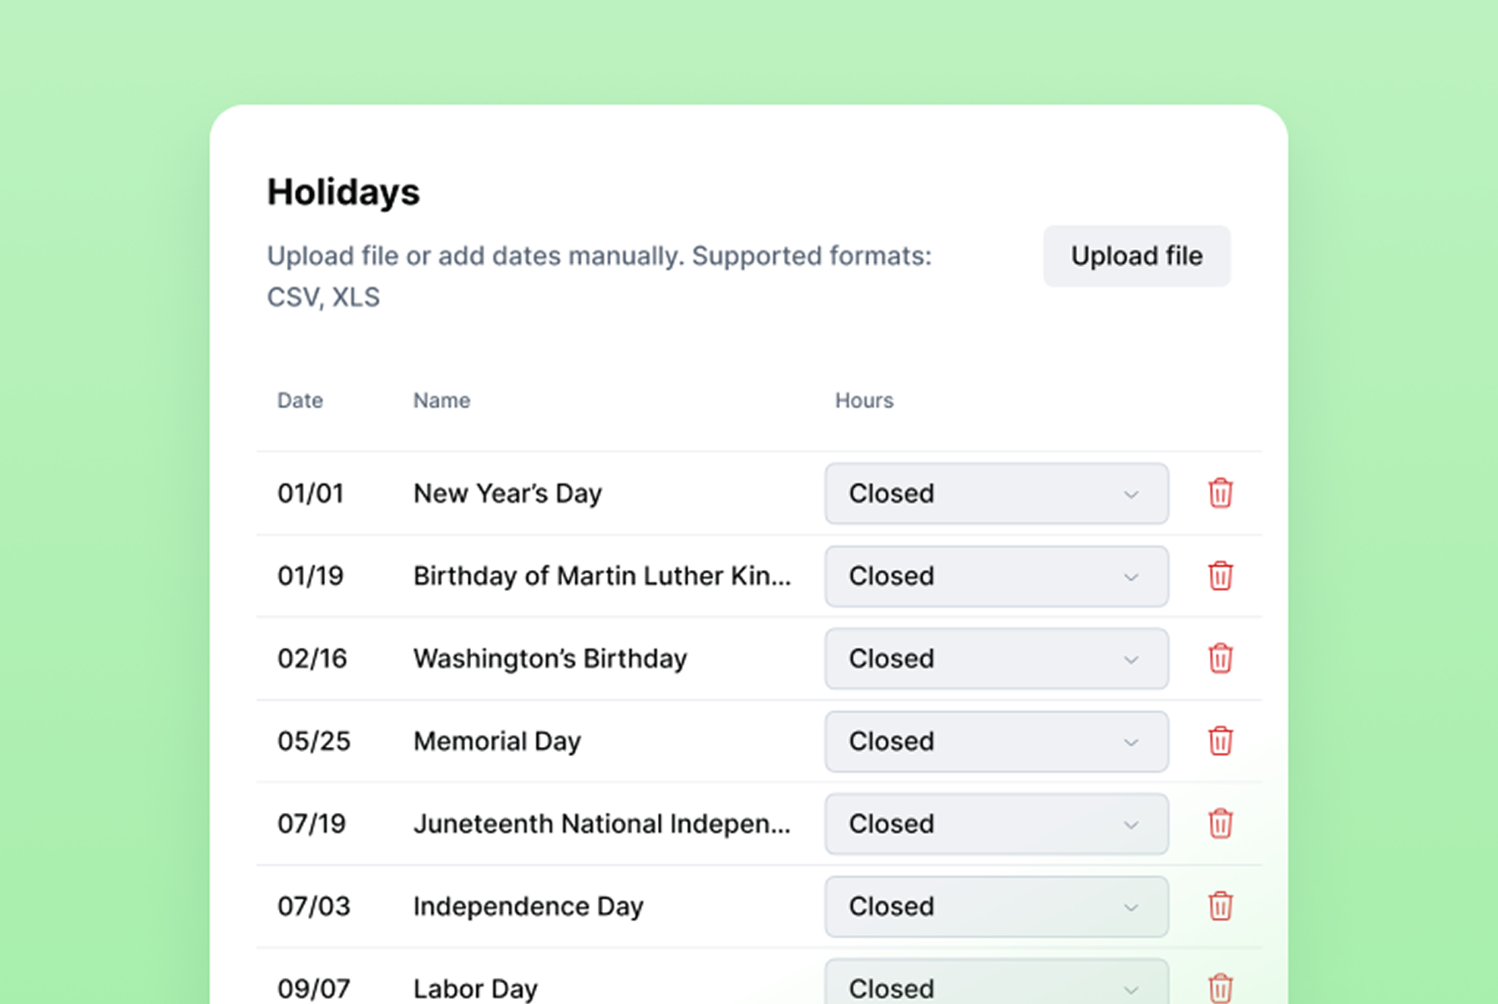Click the Holidays heading

(342, 191)
